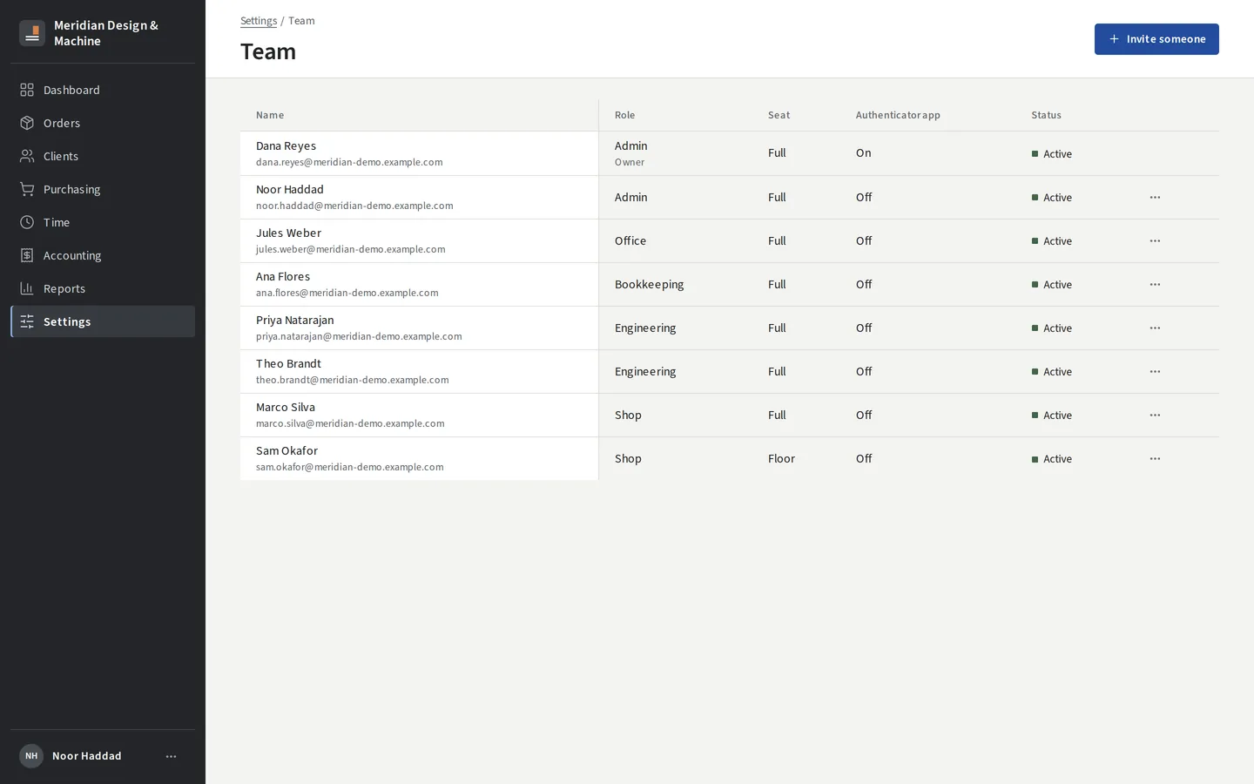
Task: Click the Time clock icon in sidebar
Action: pos(27,222)
